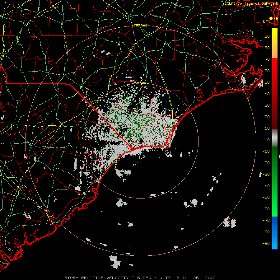Click the 0.5 DEG elevation text in caption

[x=142, y=278]
